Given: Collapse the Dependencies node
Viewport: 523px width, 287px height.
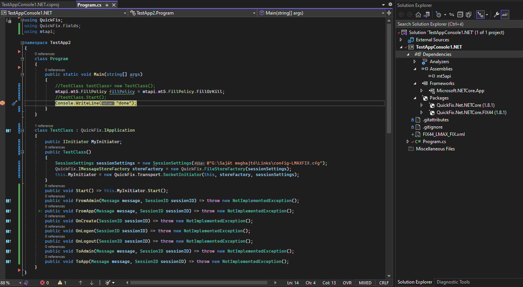Looking at the screenshot, I should 408,54.
